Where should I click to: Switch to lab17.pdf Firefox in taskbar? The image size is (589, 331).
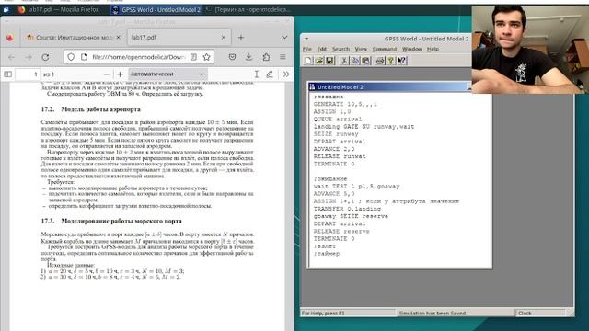coord(58,10)
